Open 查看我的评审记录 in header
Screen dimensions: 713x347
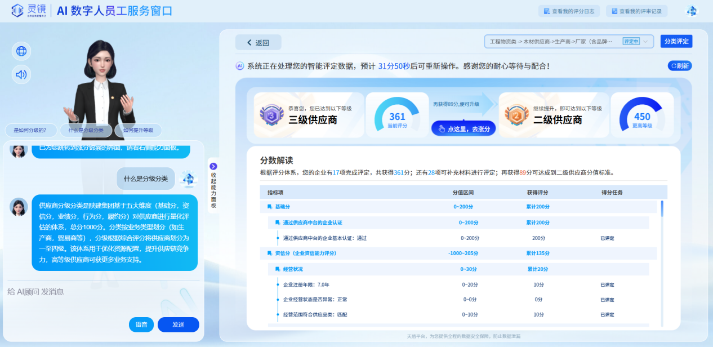coord(636,11)
